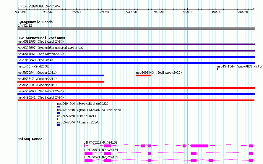
Task: Select the nsv1405 (Kidd2008) thin line feature
Action: [x=109, y=69]
